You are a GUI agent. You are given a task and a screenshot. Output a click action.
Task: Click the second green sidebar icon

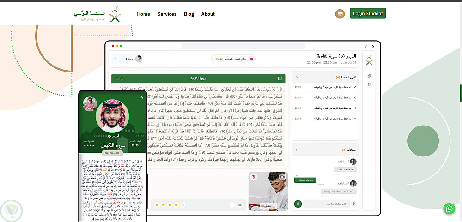(369, 84)
